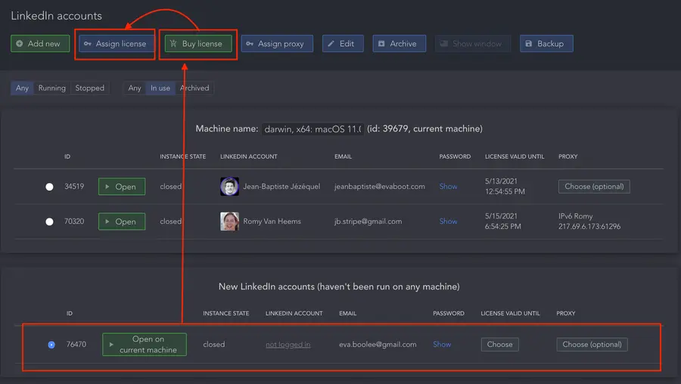The image size is (681, 384).
Task: Archive the selected account
Action: click(x=399, y=43)
